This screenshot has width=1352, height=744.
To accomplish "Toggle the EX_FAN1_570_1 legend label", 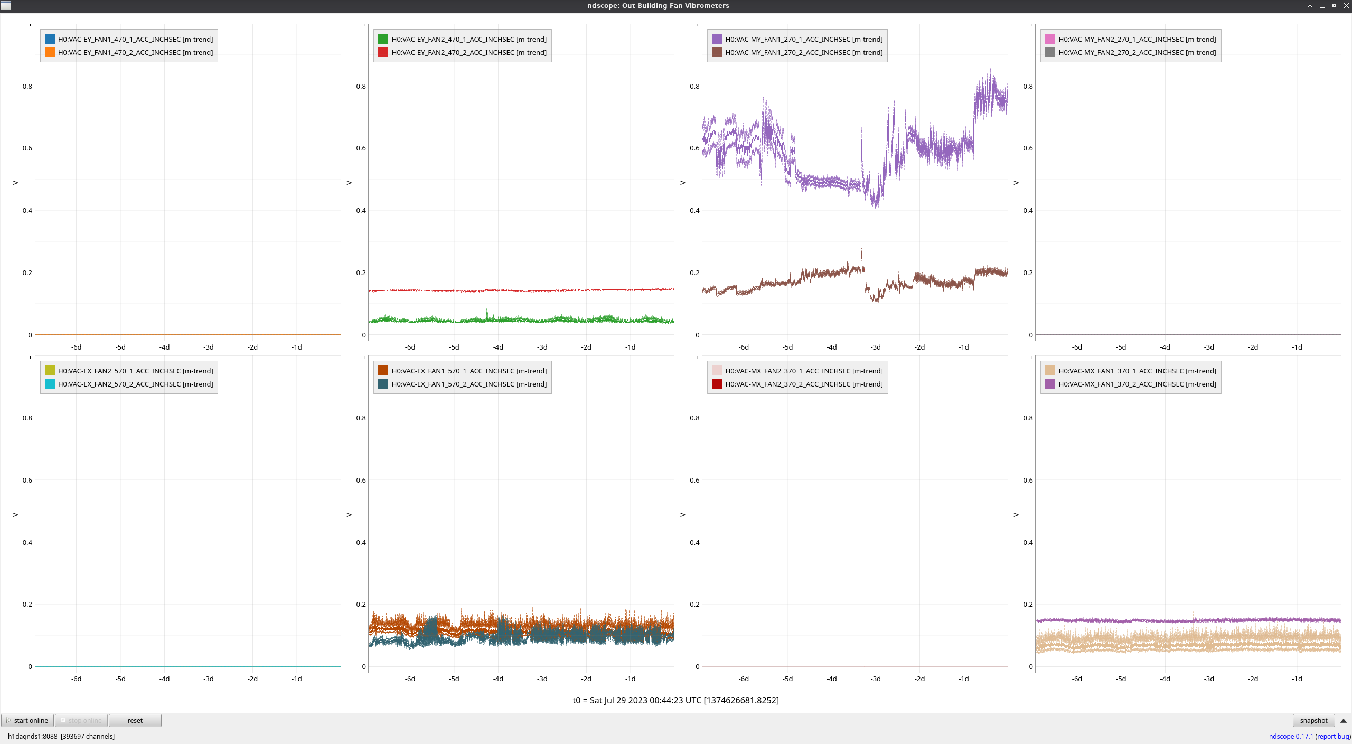I will 468,371.
